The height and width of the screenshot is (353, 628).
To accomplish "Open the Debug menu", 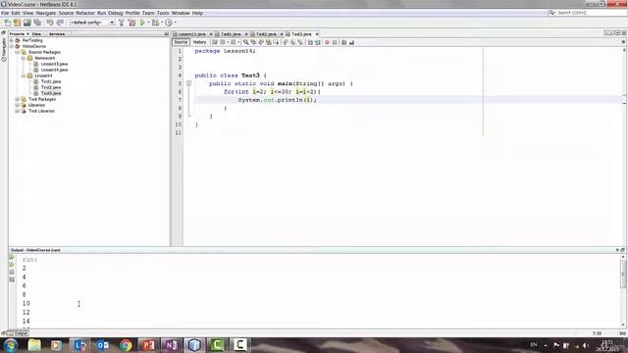I will [116, 13].
